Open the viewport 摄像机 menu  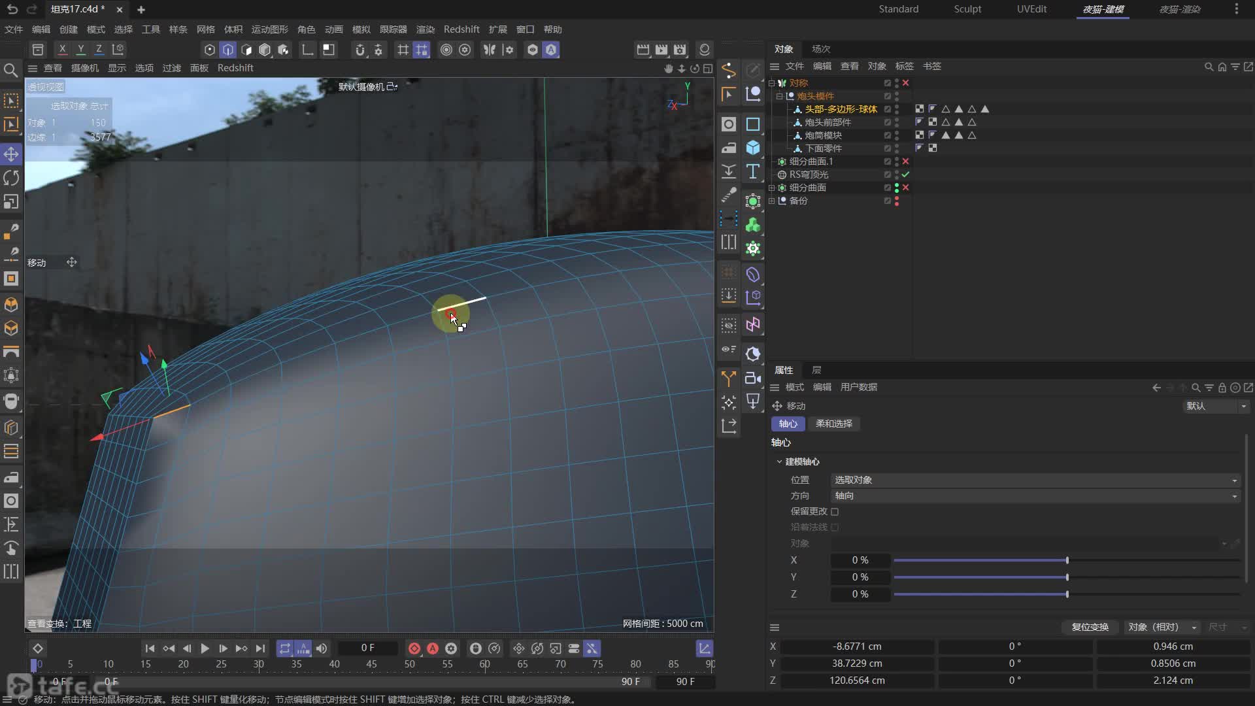[85, 68]
